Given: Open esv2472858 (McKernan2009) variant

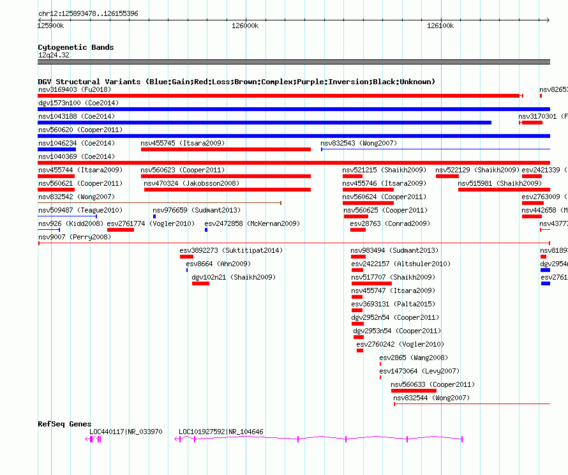Looking at the screenshot, I should (252, 223).
